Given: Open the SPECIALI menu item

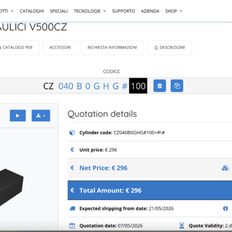Looking at the screenshot, I should [59, 11].
